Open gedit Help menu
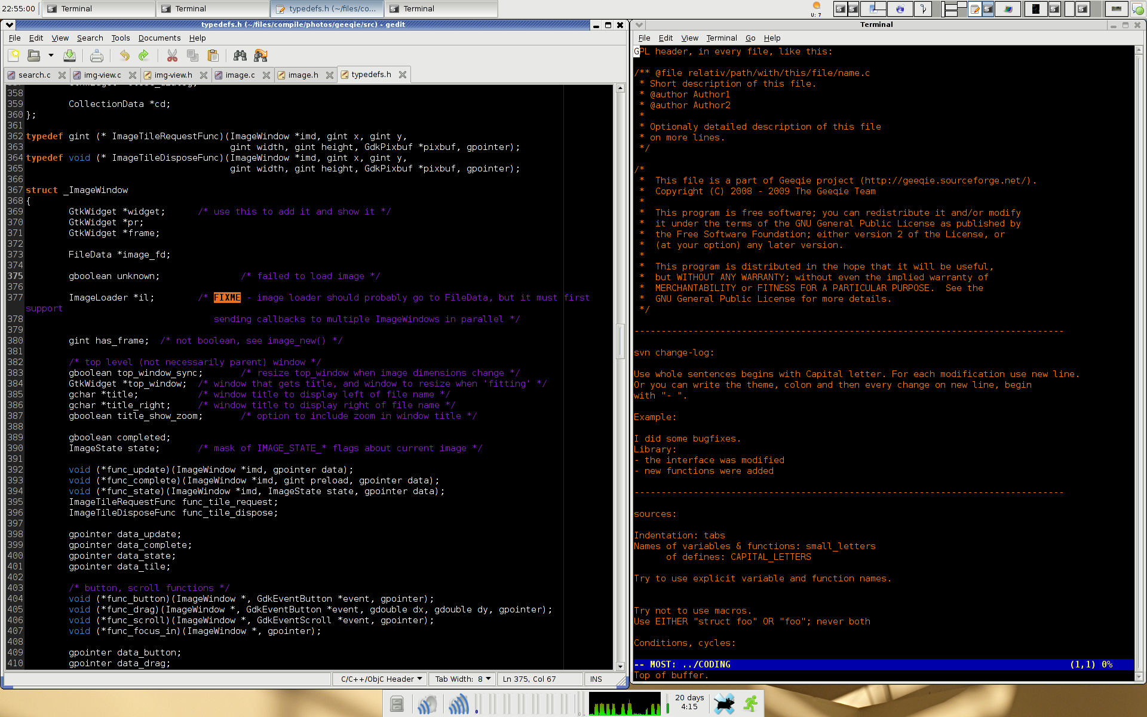 click(x=197, y=38)
